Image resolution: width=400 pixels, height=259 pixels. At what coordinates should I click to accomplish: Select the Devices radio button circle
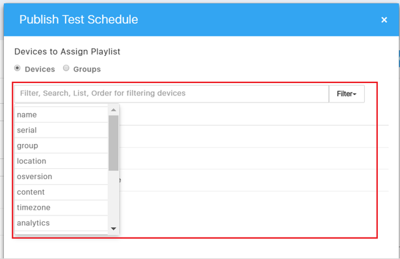click(18, 68)
